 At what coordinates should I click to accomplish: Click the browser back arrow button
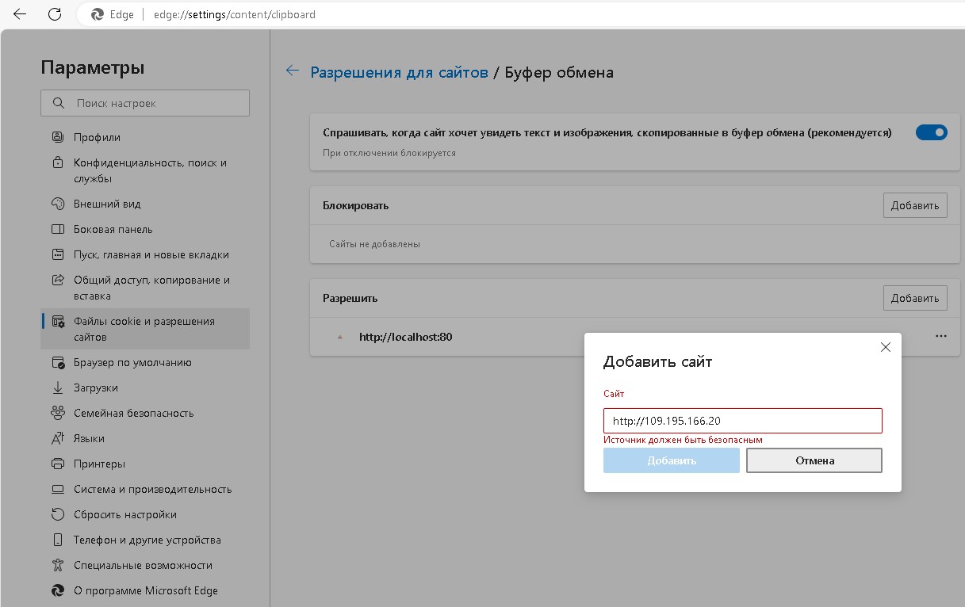click(x=20, y=14)
